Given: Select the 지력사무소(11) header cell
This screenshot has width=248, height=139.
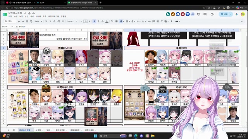Looking at the screenshot, I should 65,87.
